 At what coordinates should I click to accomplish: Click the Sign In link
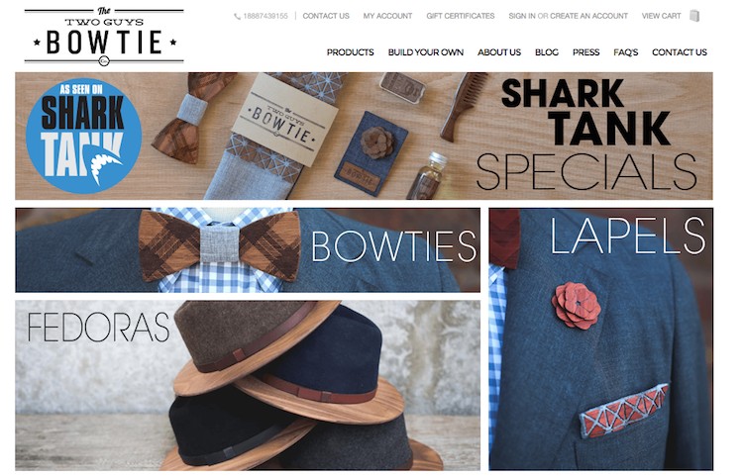522,16
